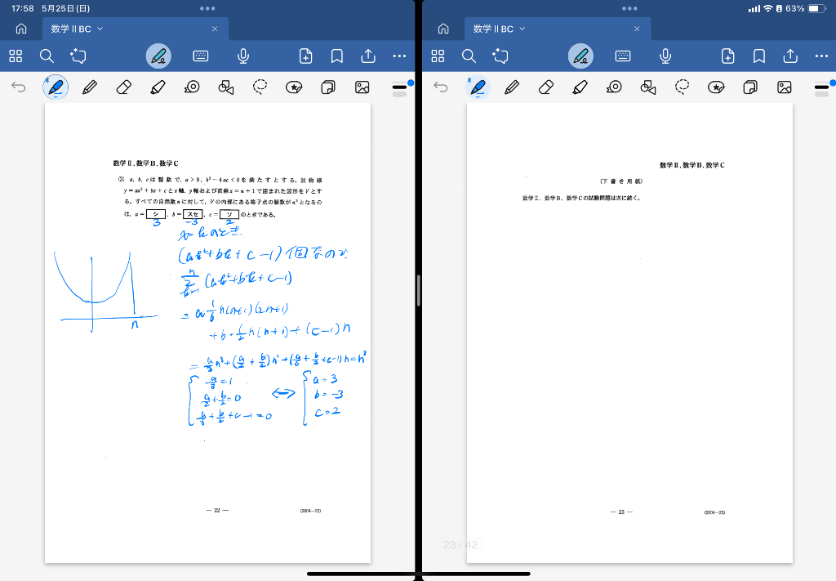Go to home in the right pane
This screenshot has width=836, height=581.
(443, 29)
